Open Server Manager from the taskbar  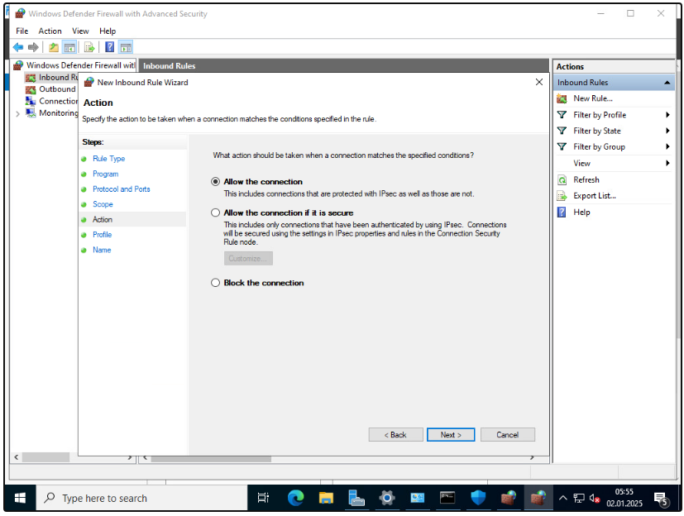[356, 498]
